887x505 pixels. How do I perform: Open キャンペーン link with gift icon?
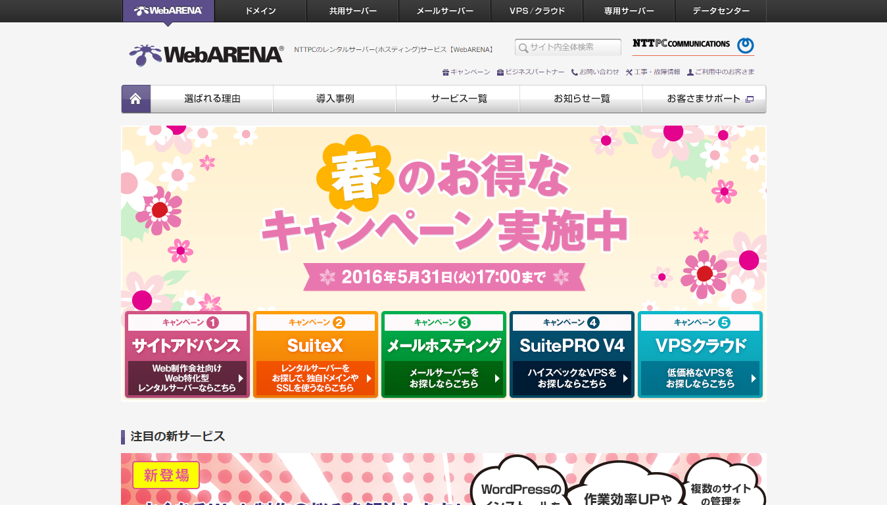[466, 72]
